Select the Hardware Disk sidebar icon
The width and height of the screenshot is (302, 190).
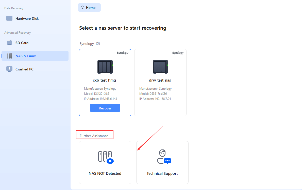9,18
